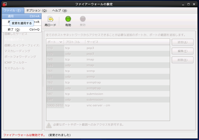Click the サービス column header
The image size is (199, 140).
point(127,42)
